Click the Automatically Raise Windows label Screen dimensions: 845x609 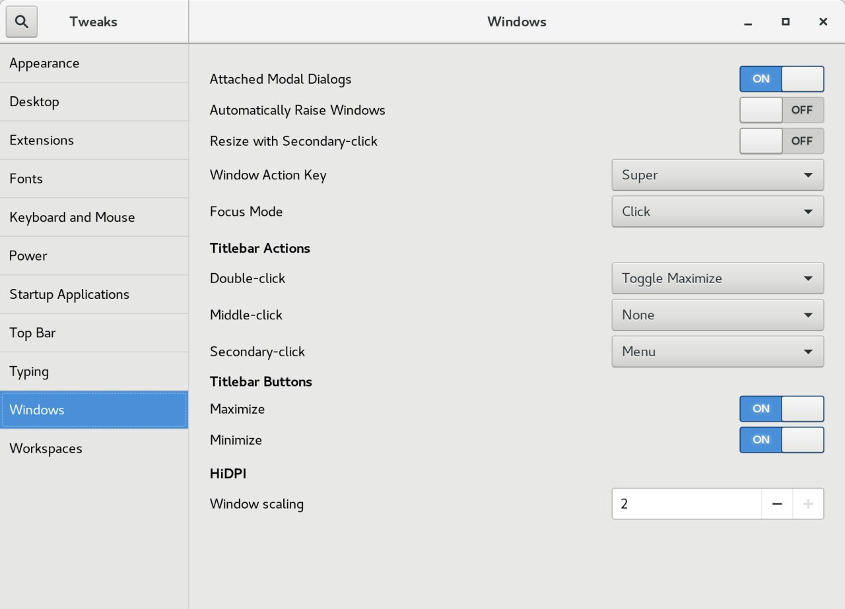click(x=298, y=110)
